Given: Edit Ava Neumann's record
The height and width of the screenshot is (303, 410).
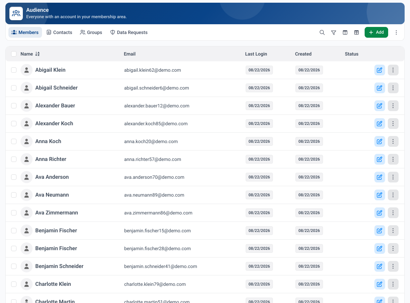Looking at the screenshot, I should [380, 195].
